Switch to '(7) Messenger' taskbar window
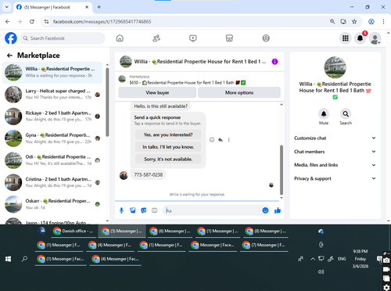This screenshot has height=291, width=391. coord(265,245)
